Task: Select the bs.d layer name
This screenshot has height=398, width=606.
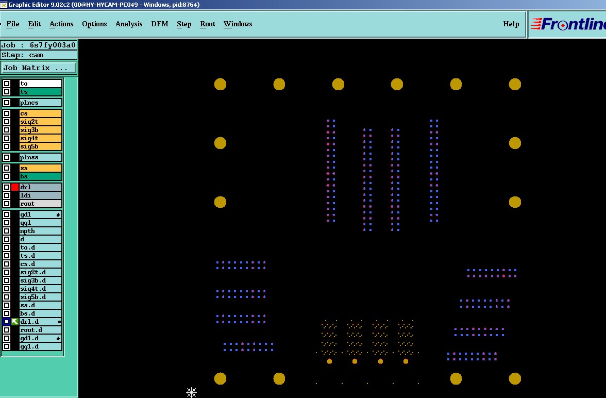Action: click(x=40, y=313)
